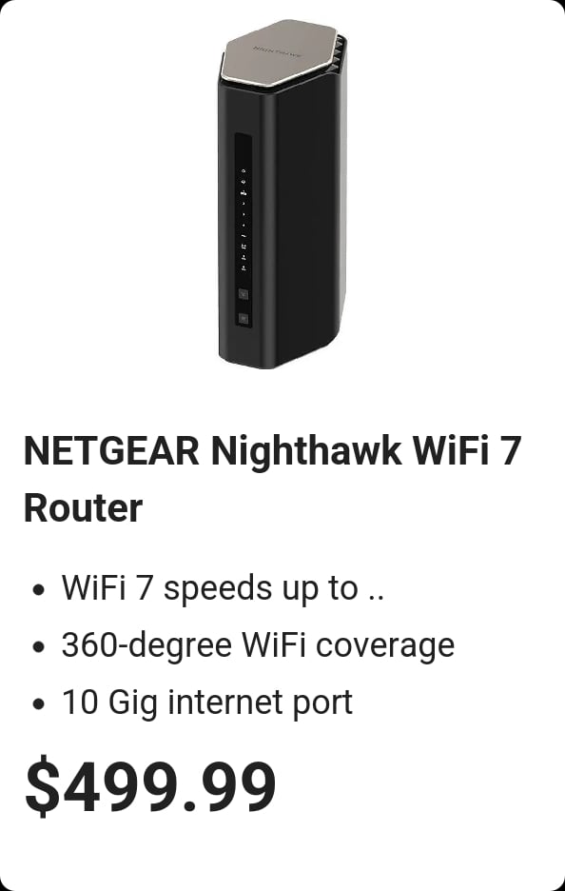This screenshot has height=891, width=565.
Task: Click bullet dot beside 10 Gig internet port
Action: click(x=39, y=704)
